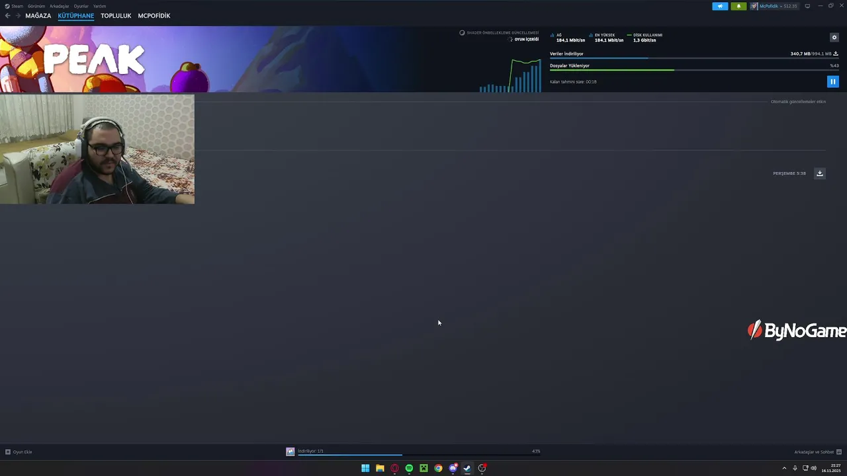
Task: Open Steam announcements megaphone icon
Action: click(720, 6)
